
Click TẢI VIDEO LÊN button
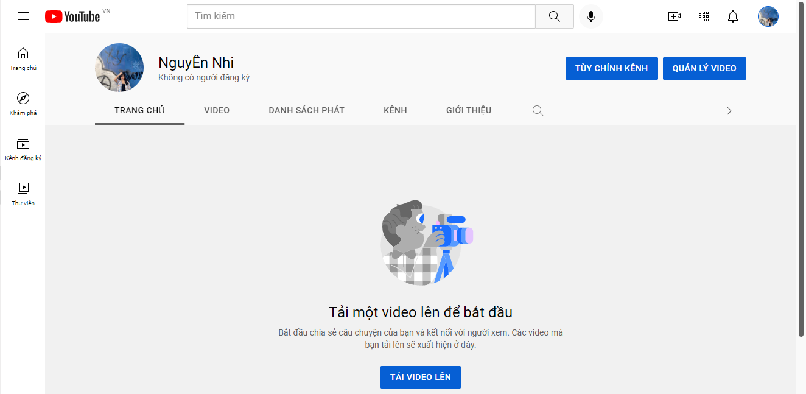[x=420, y=377]
